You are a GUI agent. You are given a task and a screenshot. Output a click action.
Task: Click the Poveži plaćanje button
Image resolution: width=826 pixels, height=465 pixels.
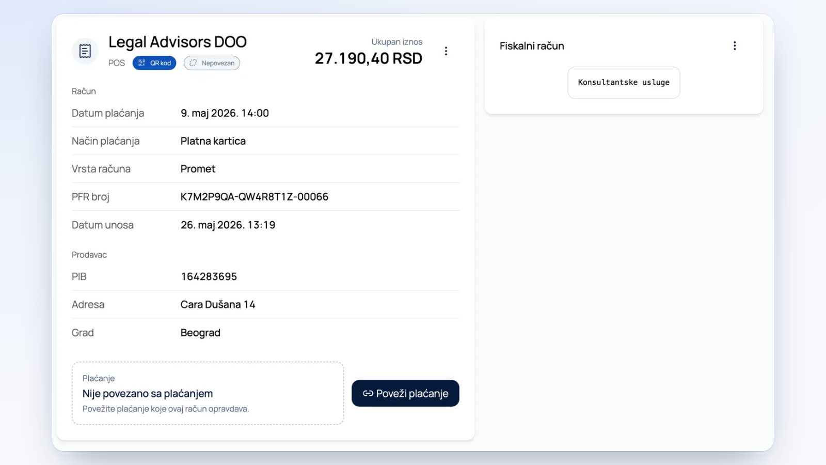click(405, 393)
